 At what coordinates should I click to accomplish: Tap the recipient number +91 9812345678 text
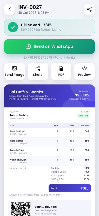pyautogui.click(x=40, y=57)
